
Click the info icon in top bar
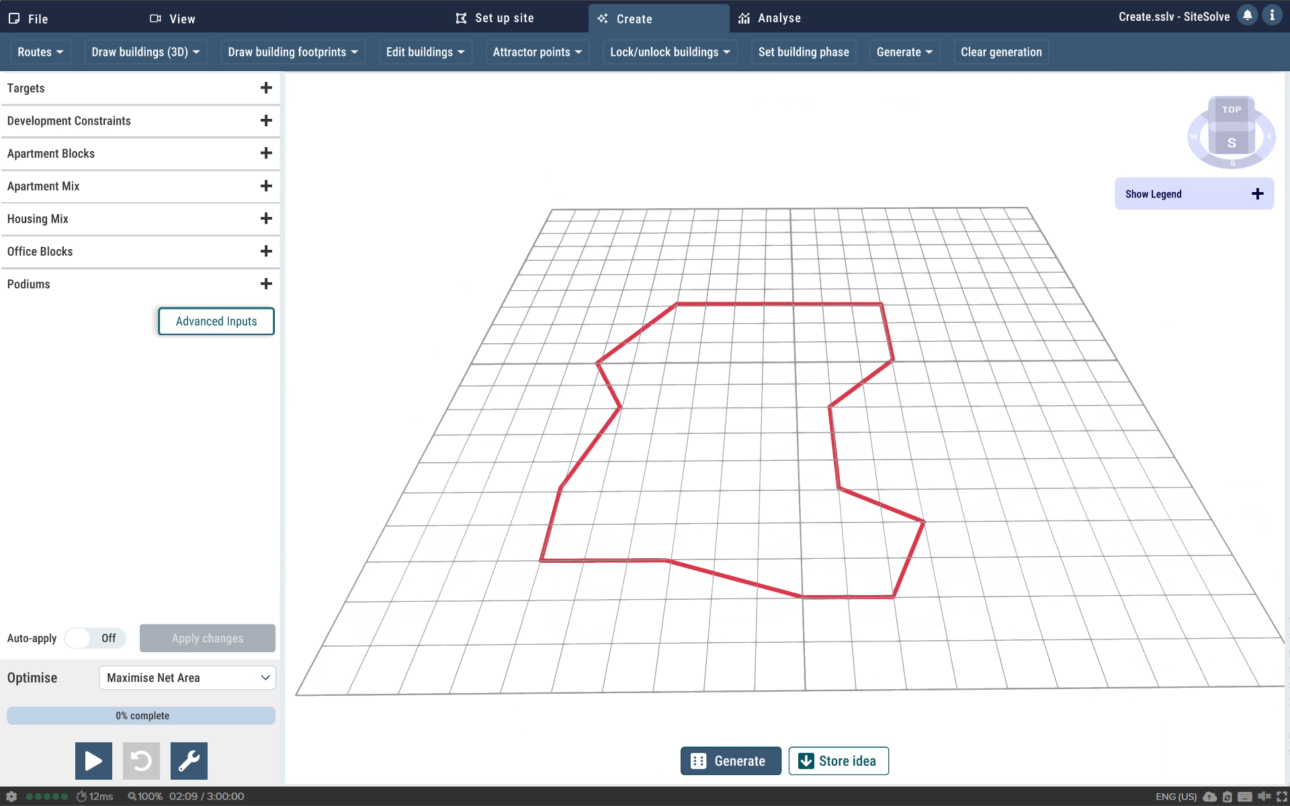tap(1272, 15)
